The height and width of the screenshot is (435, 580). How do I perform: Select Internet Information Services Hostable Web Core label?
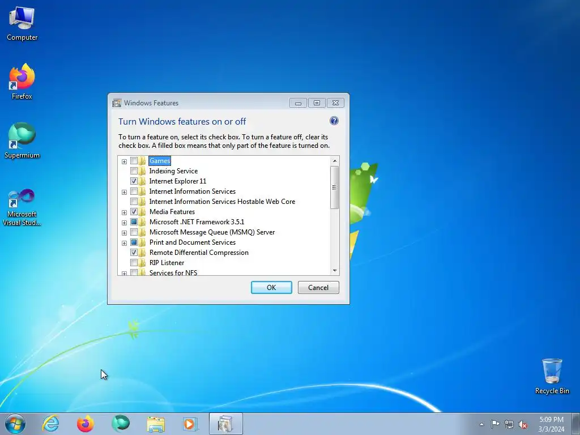222,202
